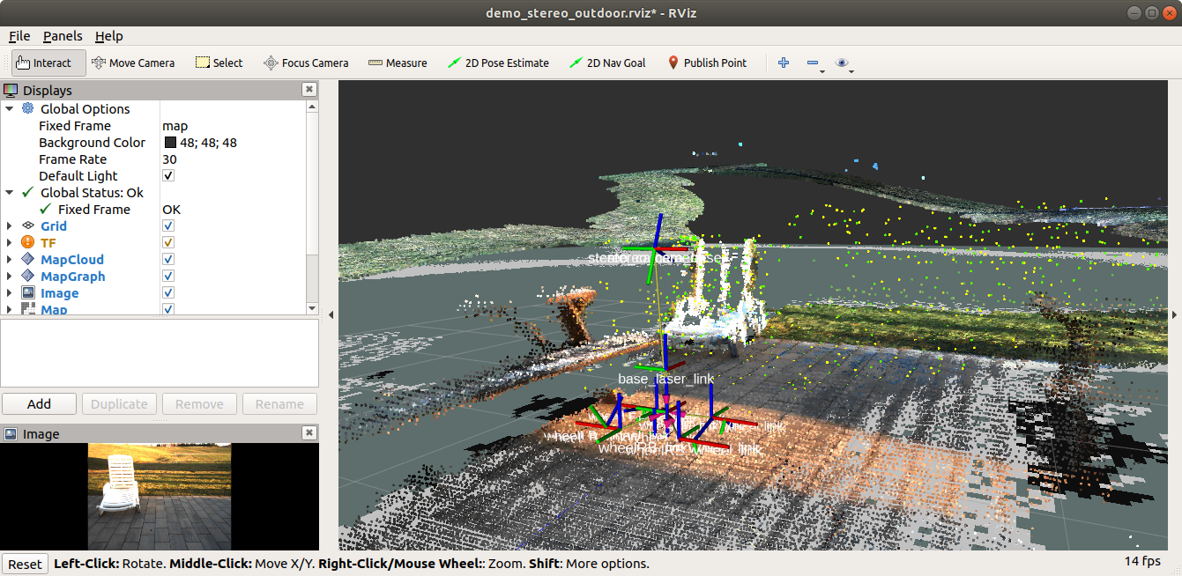
Task: Toggle the Default Light checkbox
Action: click(x=167, y=175)
